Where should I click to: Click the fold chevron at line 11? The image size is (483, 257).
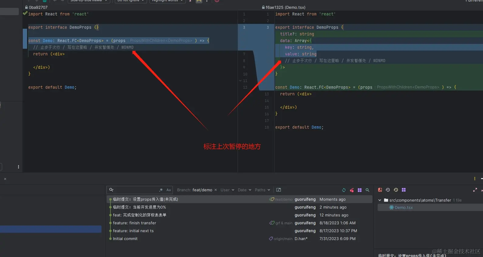pyautogui.click(x=240, y=81)
